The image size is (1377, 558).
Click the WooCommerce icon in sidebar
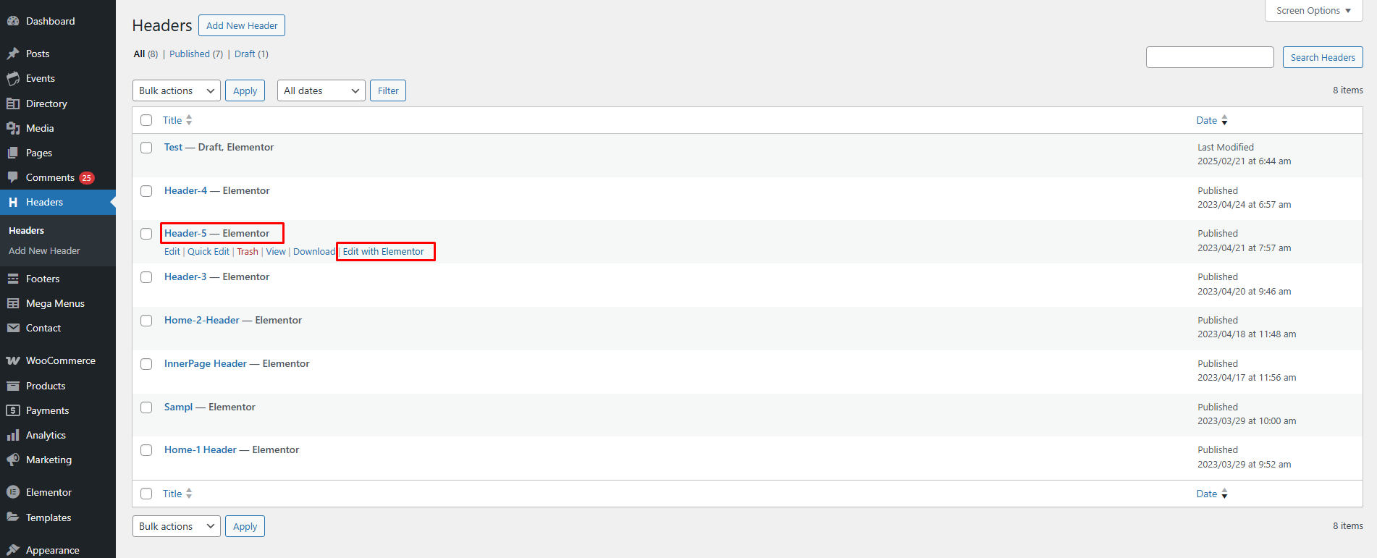click(x=13, y=360)
